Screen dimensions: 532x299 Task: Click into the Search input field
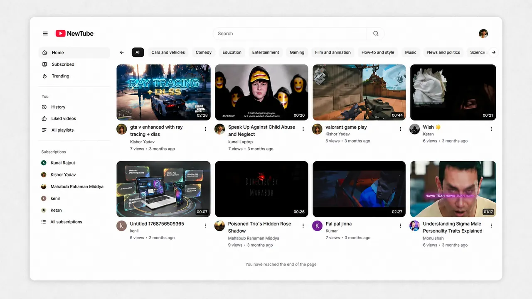pyautogui.click(x=290, y=34)
